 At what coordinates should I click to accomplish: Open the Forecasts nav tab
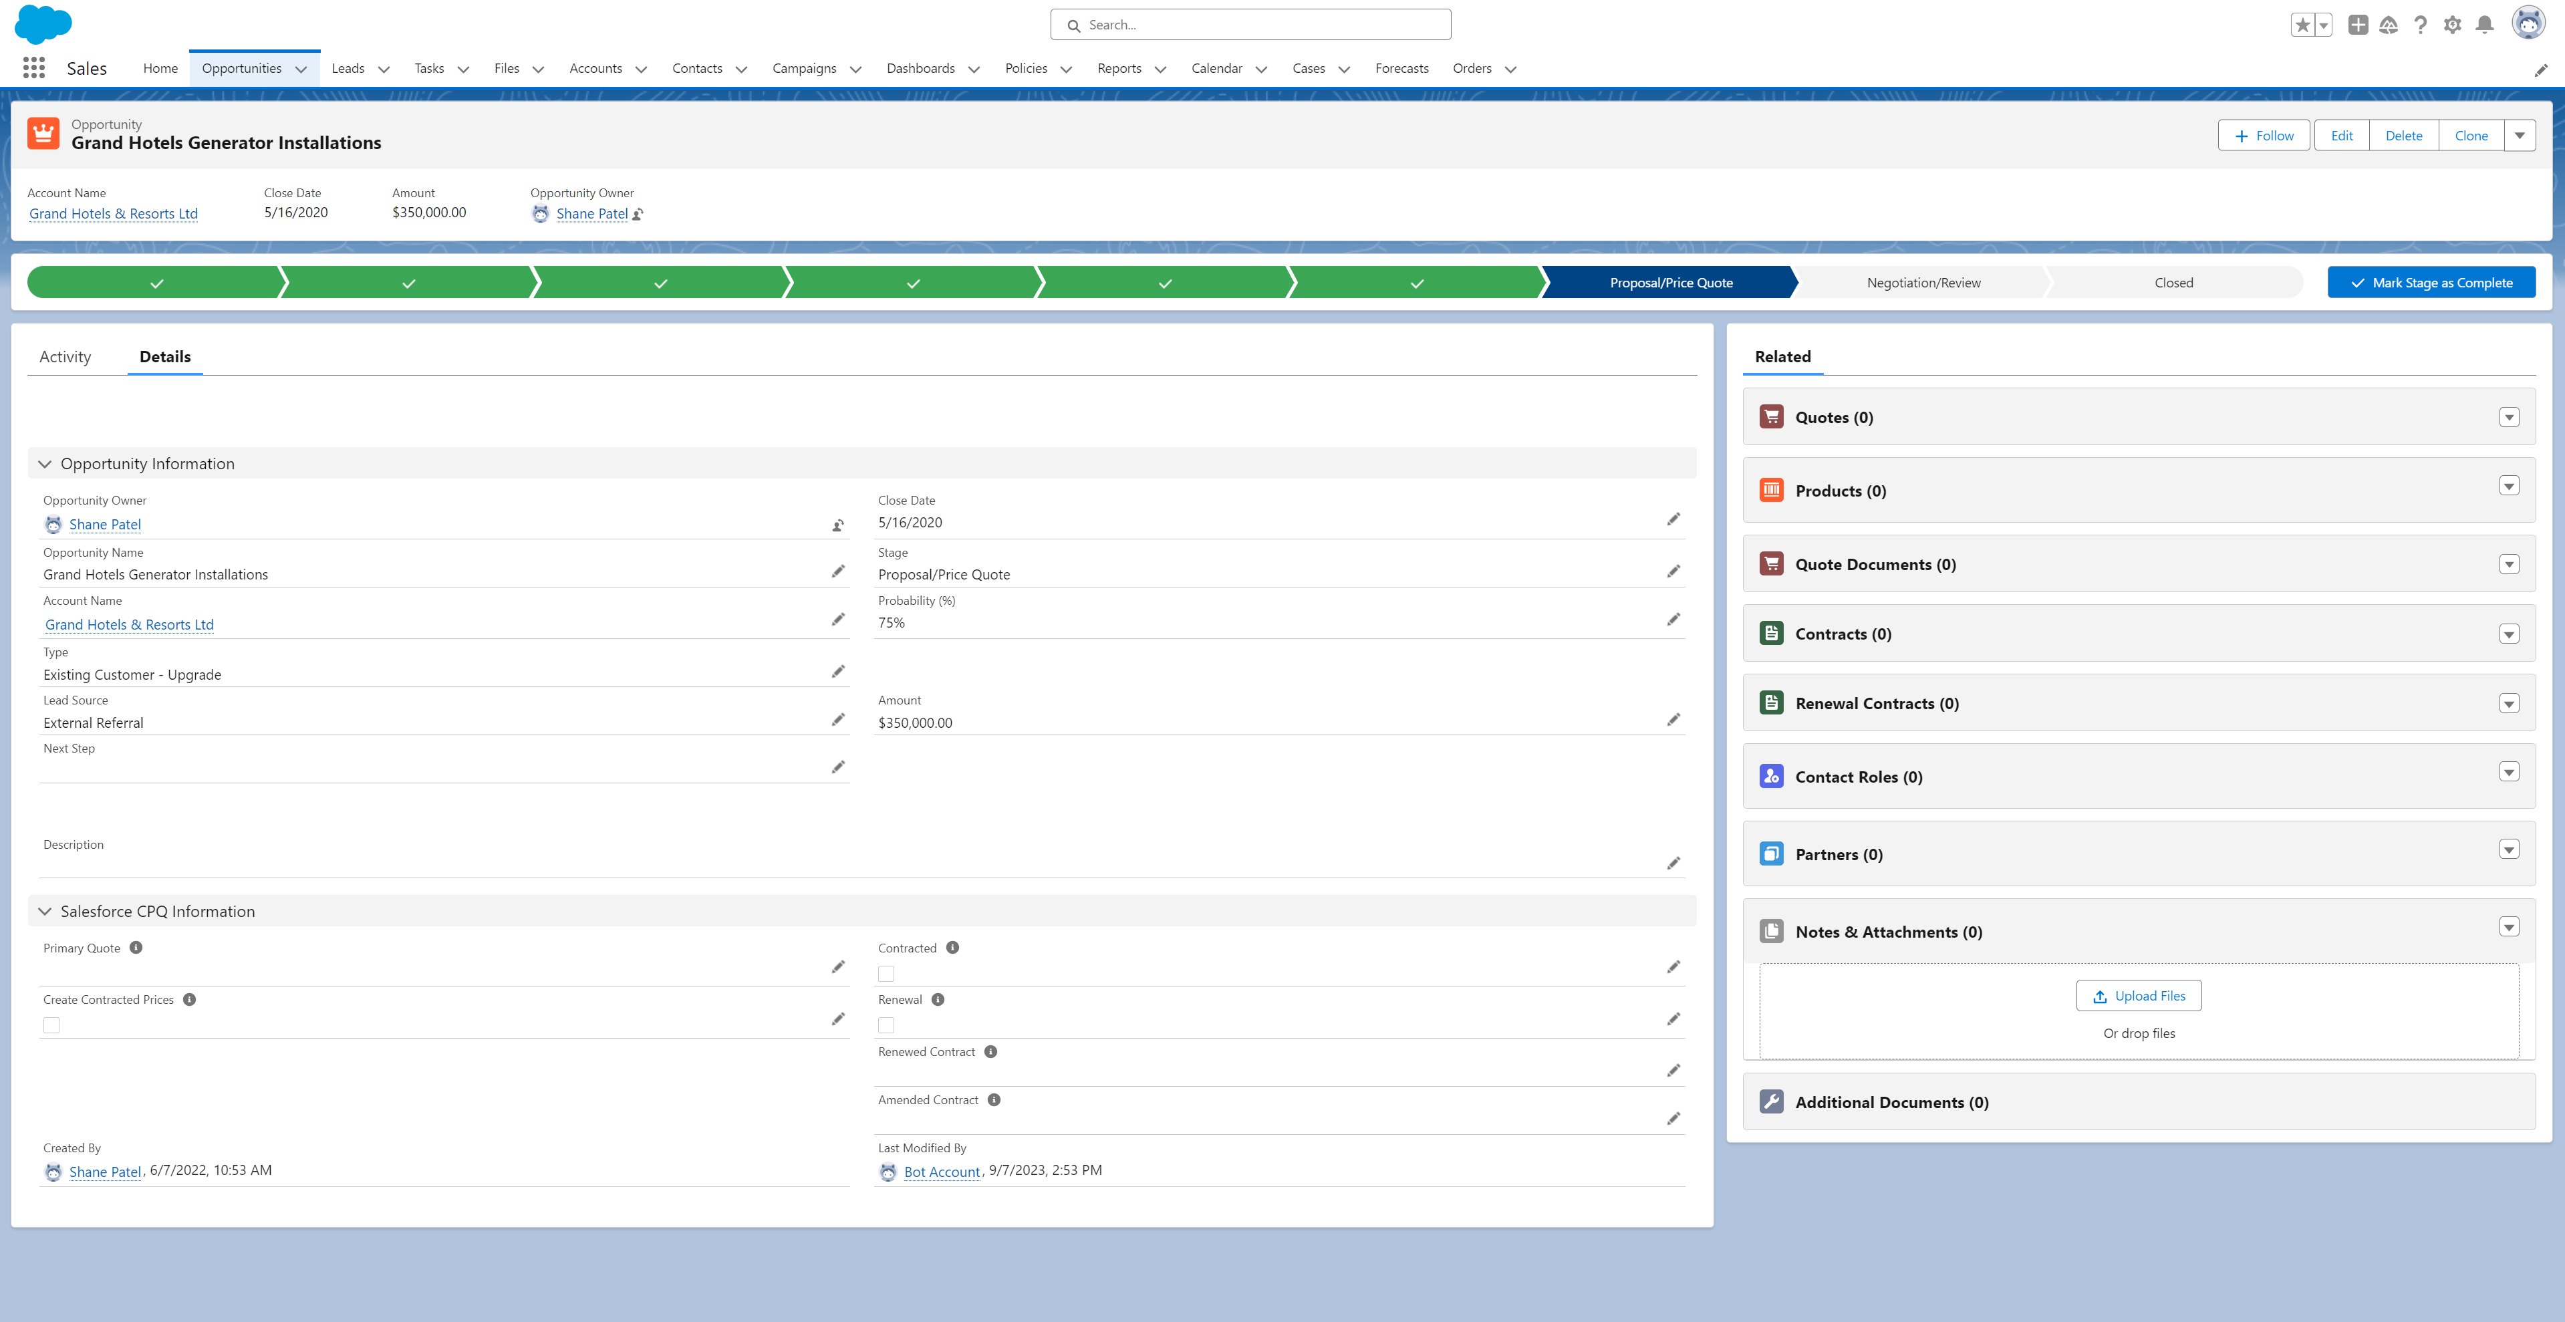click(1401, 68)
